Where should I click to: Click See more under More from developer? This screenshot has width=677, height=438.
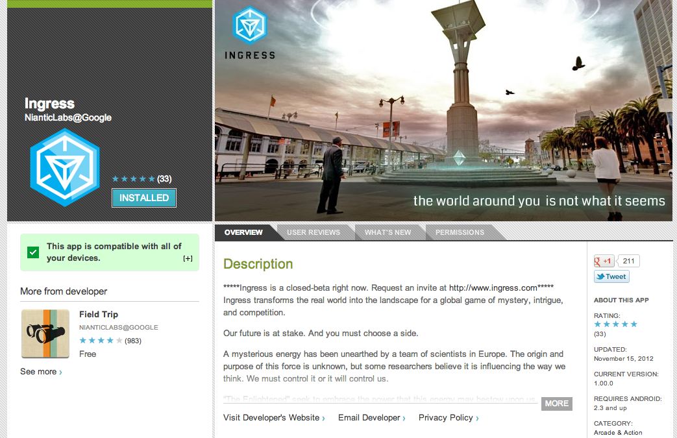41,372
